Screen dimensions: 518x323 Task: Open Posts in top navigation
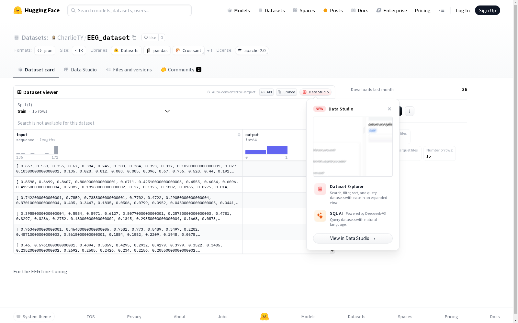pos(333,10)
